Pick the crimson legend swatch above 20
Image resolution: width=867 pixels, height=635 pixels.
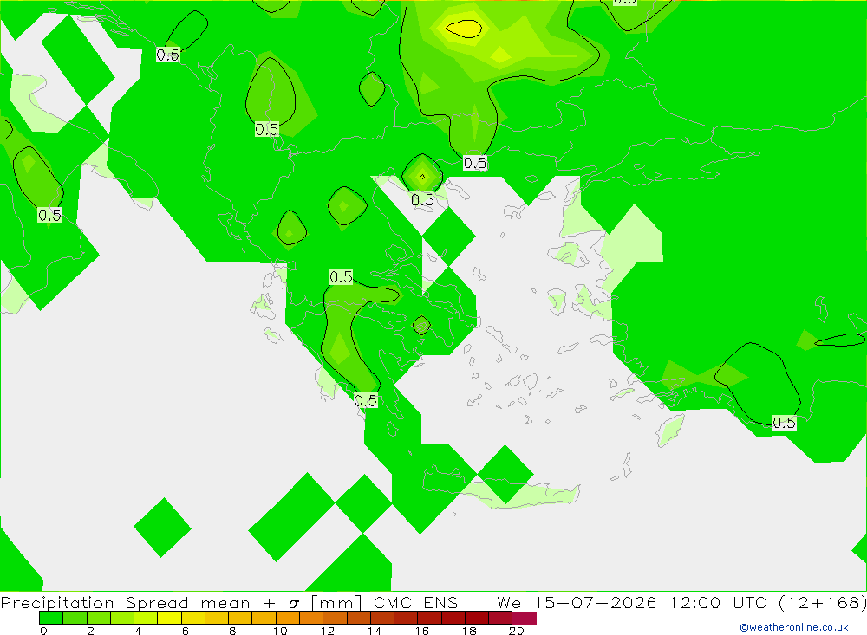(525, 618)
